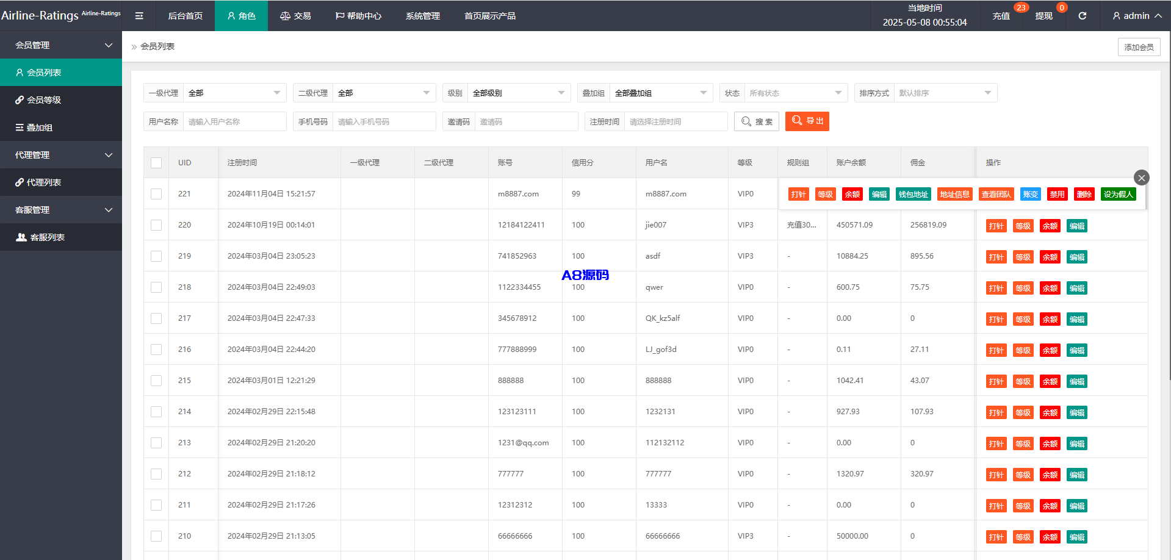This screenshot has width=1171, height=560.
Task: Check the row checkbox for UID 219
Action: 156,256
